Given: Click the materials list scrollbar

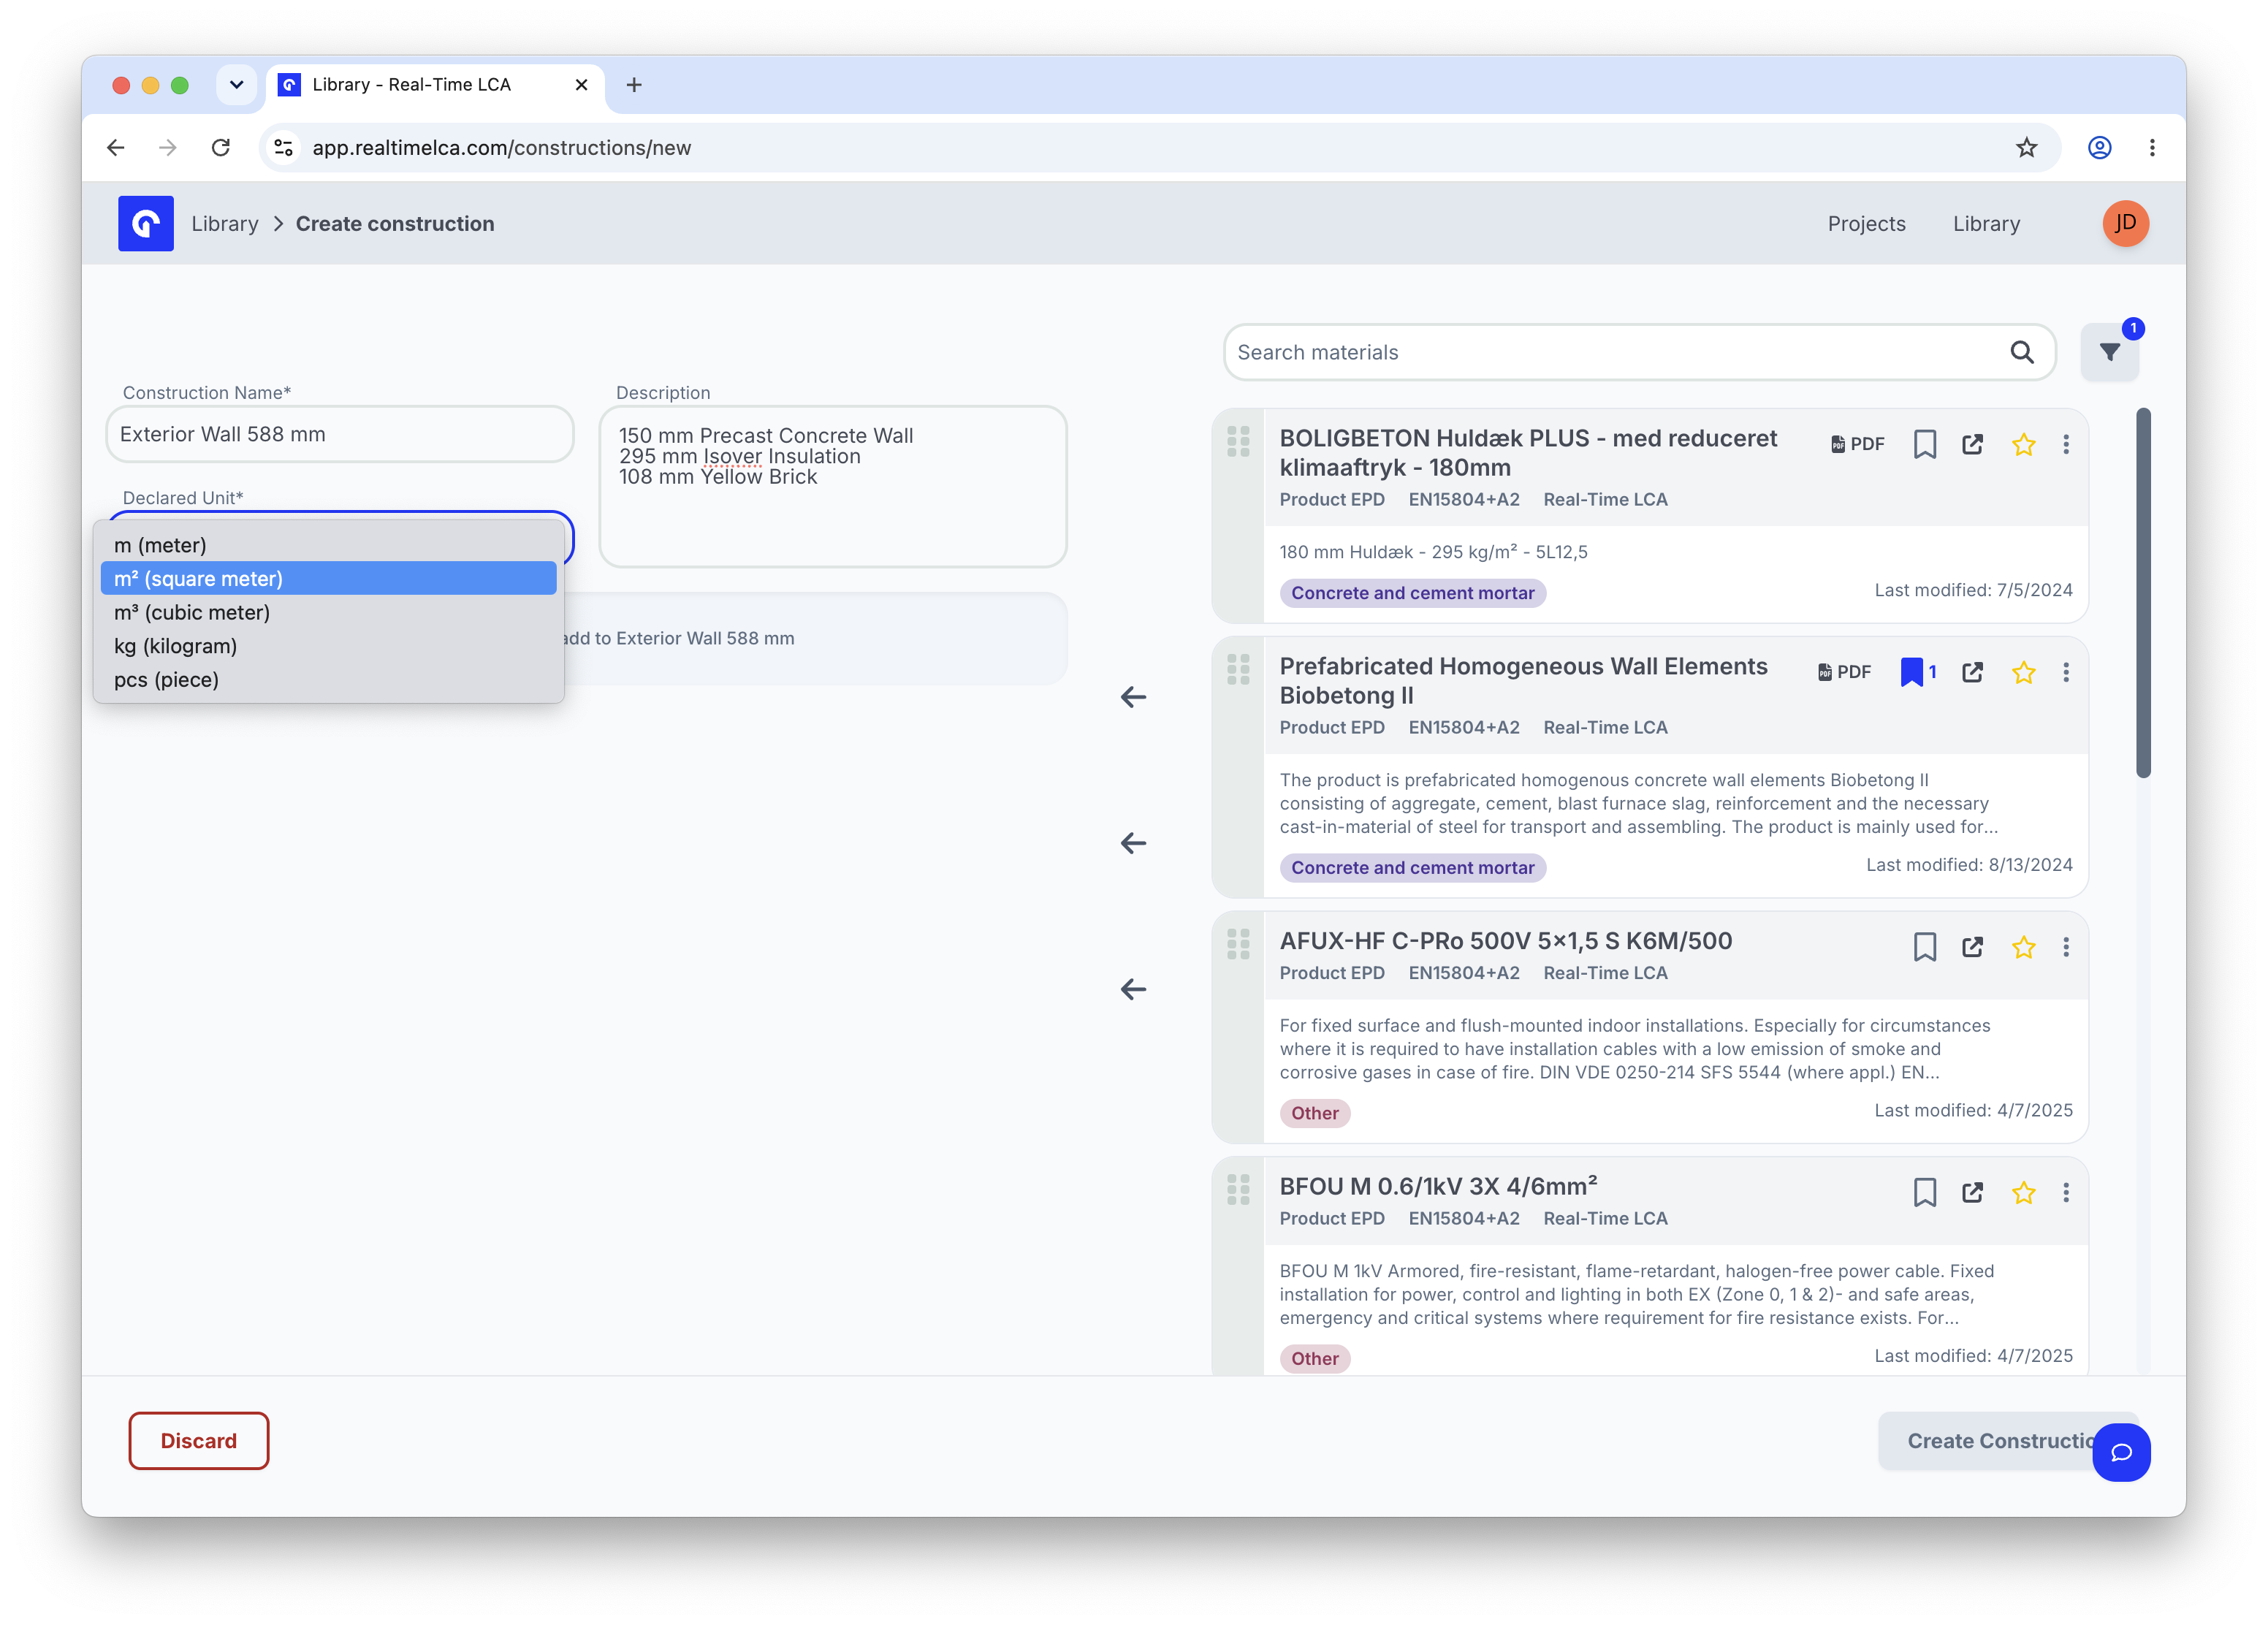Looking at the screenshot, I should click(2143, 593).
